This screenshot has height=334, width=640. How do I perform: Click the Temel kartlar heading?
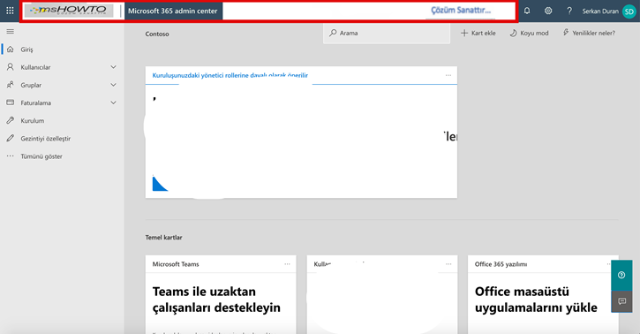(x=163, y=237)
